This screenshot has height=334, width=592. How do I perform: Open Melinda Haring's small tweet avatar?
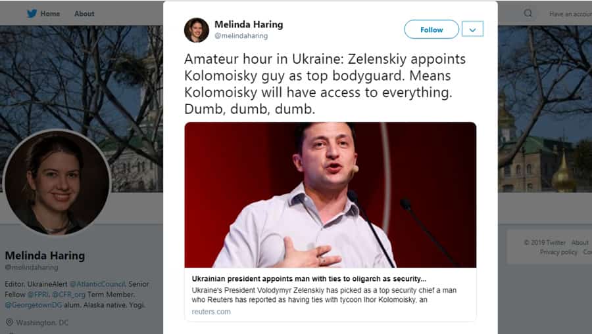point(196,30)
